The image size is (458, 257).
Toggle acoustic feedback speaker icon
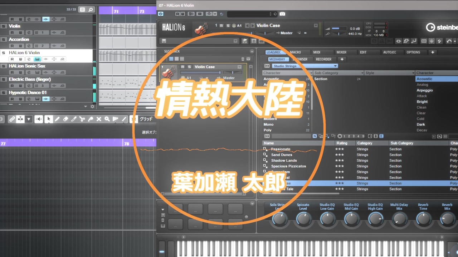[39, 119]
